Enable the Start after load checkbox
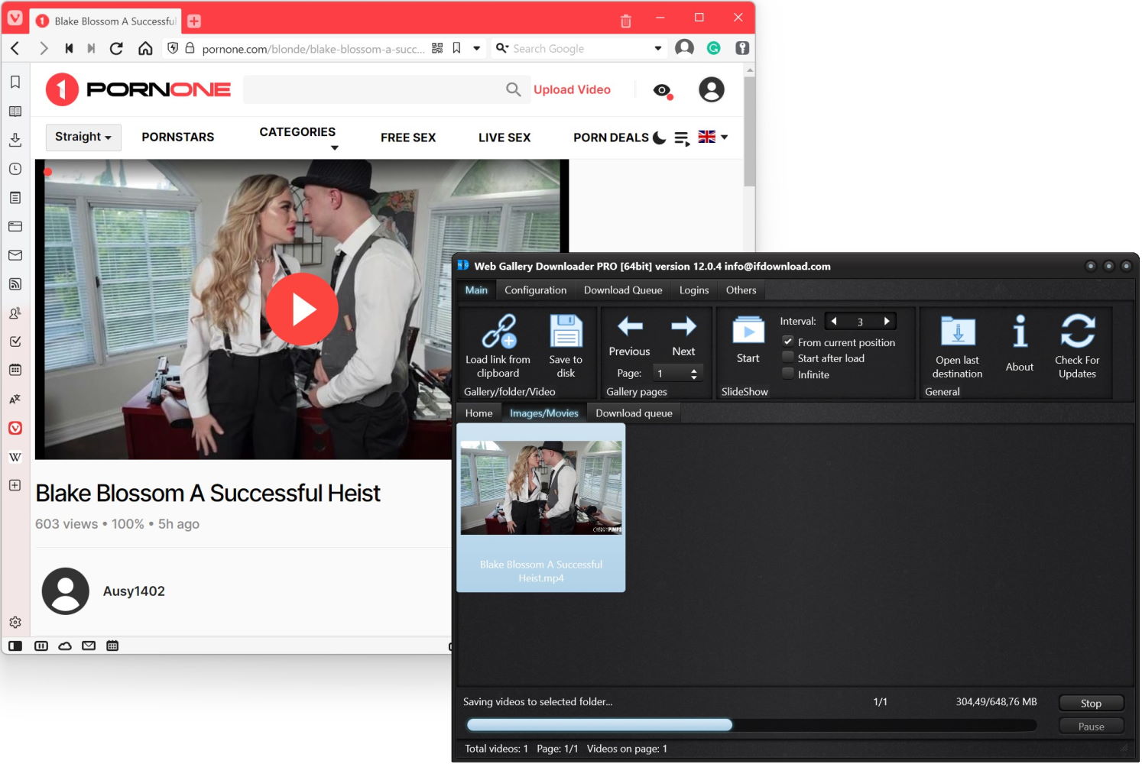This screenshot has height=764, width=1142. [x=788, y=358]
